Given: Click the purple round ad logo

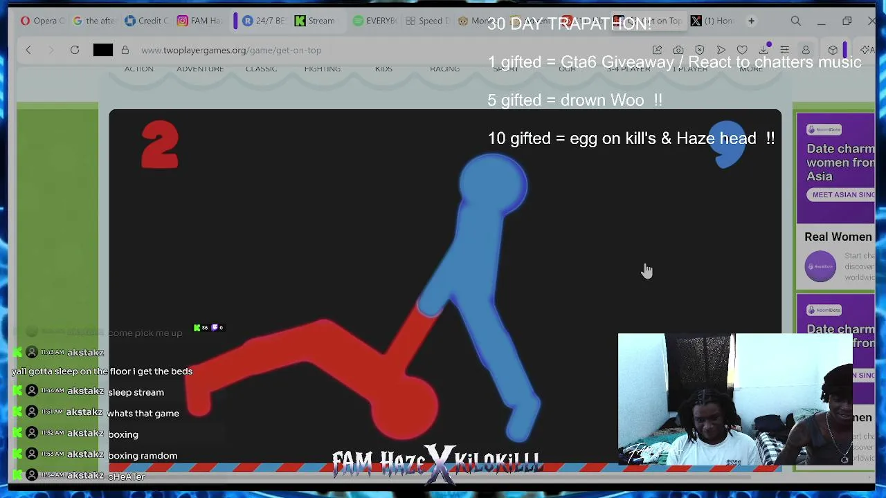Looking at the screenshot, I should [x=820, y=266].
